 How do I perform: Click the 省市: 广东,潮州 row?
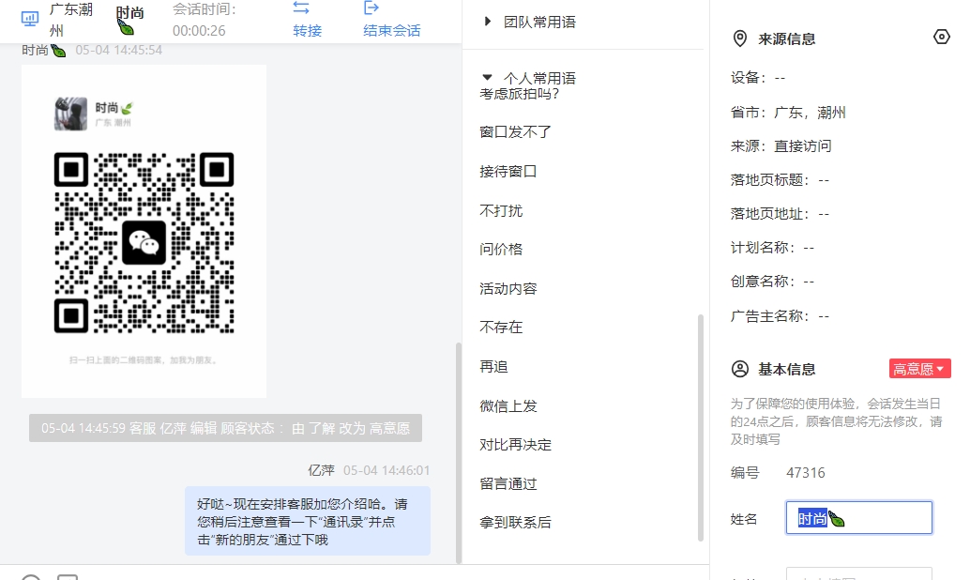[x=788, y=113]
